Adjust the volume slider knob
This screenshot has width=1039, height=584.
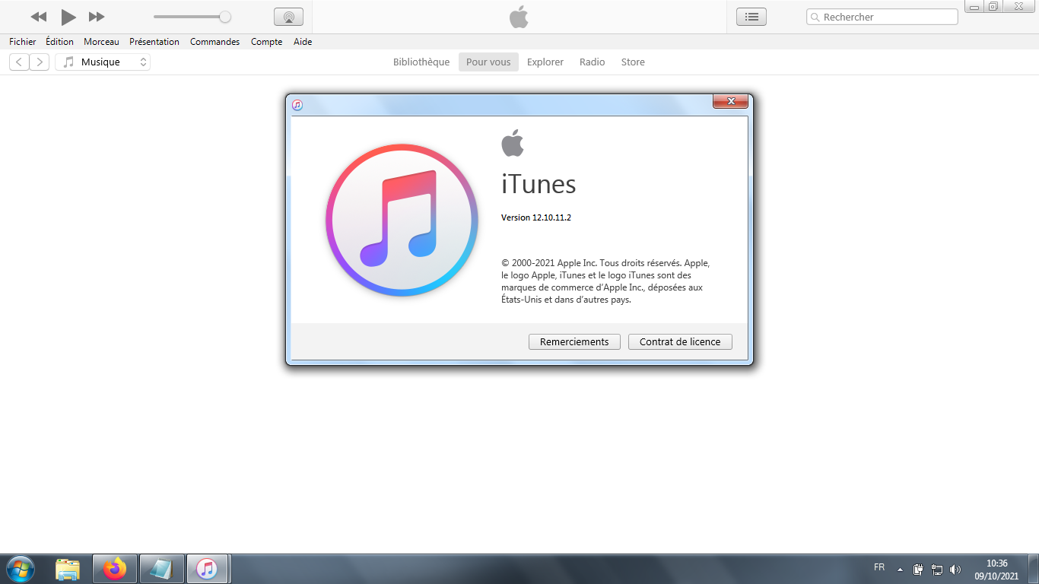(x=225, y=17)
